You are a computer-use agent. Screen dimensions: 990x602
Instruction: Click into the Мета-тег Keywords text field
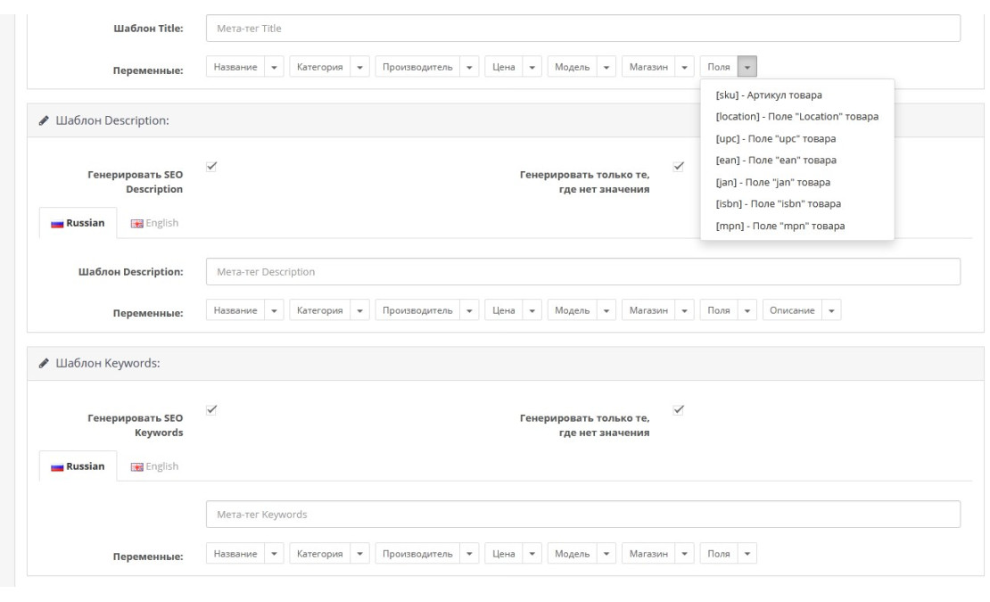pos(582,515)
